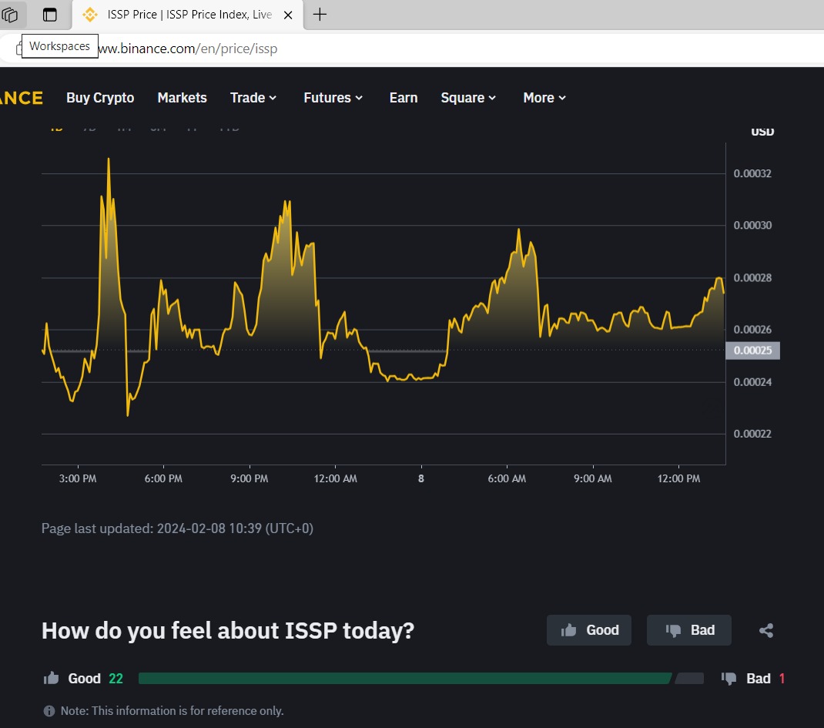Click the thumbs-up icon beside Good 22
The width and height of the screenshot is (824, 728).
pyautogui.click(x=51, y=678)
